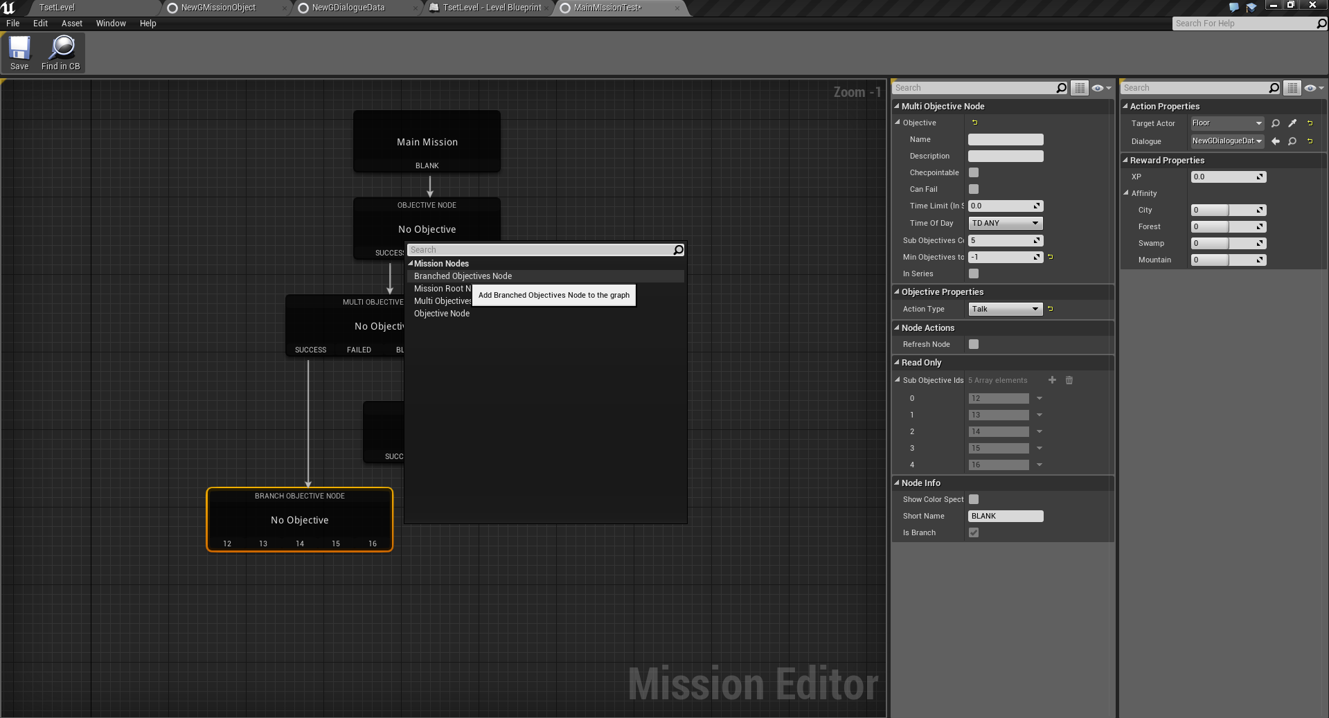Collapse the Objective Properties section

point(897,291)
